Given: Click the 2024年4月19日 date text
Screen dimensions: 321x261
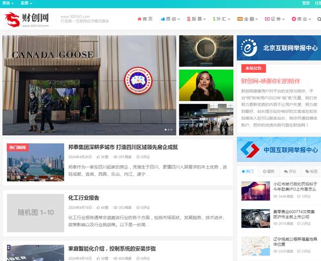Looking at the screenshot, I should (80, 208).
